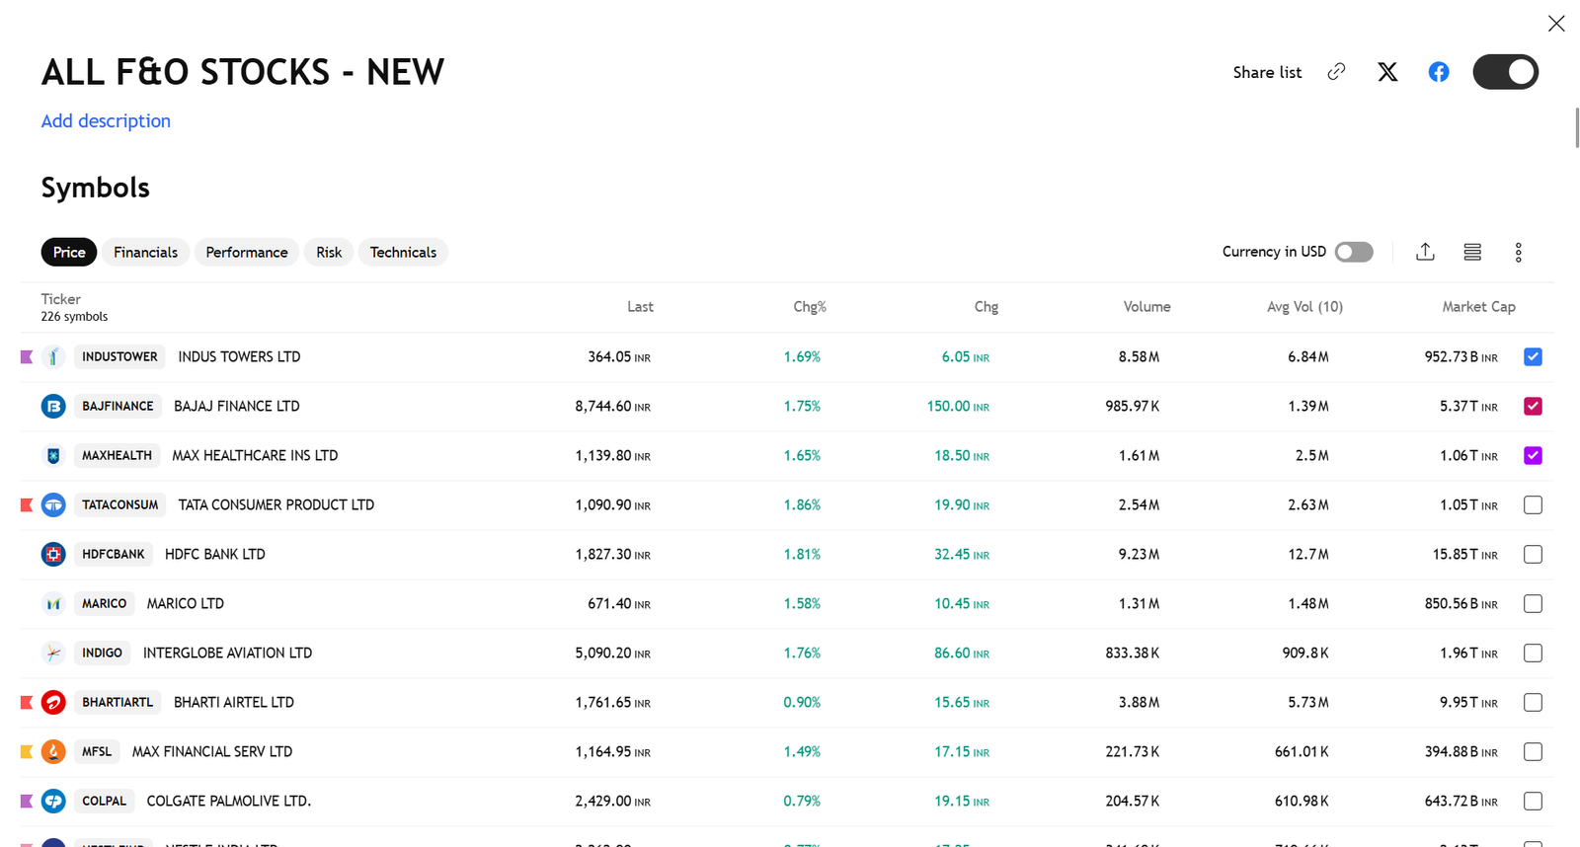Share list on X (Twitter)
Image resolution: width=1580 pixels, height=847 pixels.
1387,72
